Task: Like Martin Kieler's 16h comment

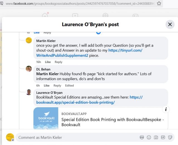Action: pos(48,62)
